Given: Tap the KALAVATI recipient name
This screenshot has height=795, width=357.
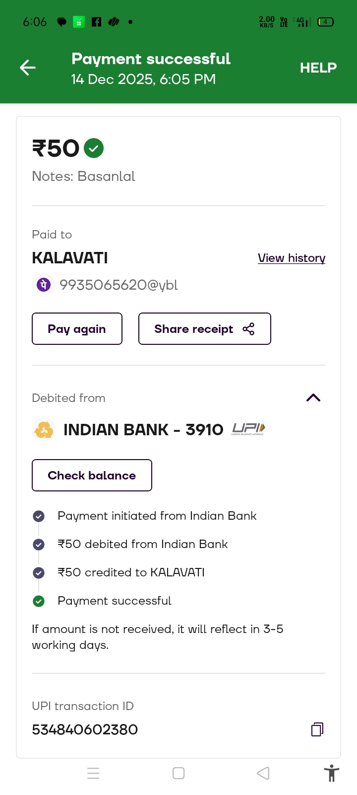Looking at the screenshot, I should click(x=70, y=258).
